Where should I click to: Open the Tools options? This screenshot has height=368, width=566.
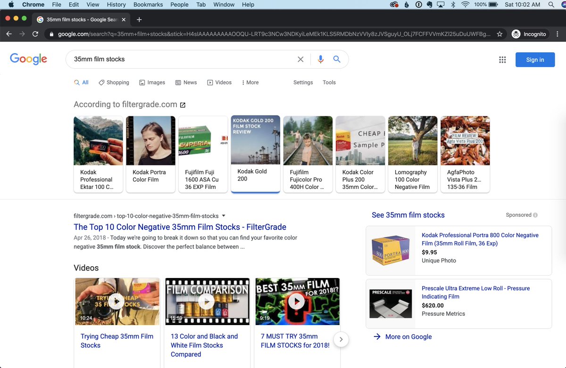[329, 82]
